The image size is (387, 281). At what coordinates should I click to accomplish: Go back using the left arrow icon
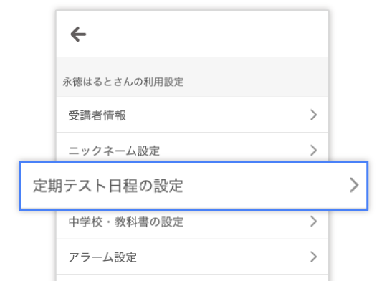(78, 34)
